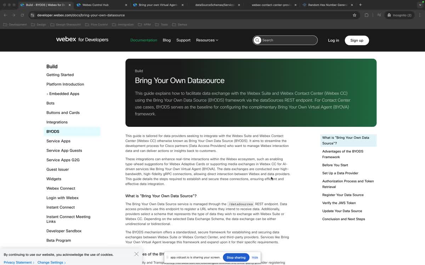Click Stop sharing button
Image resolution: width=425 pixels, height=265 pixels.
(x=236, y=257)
